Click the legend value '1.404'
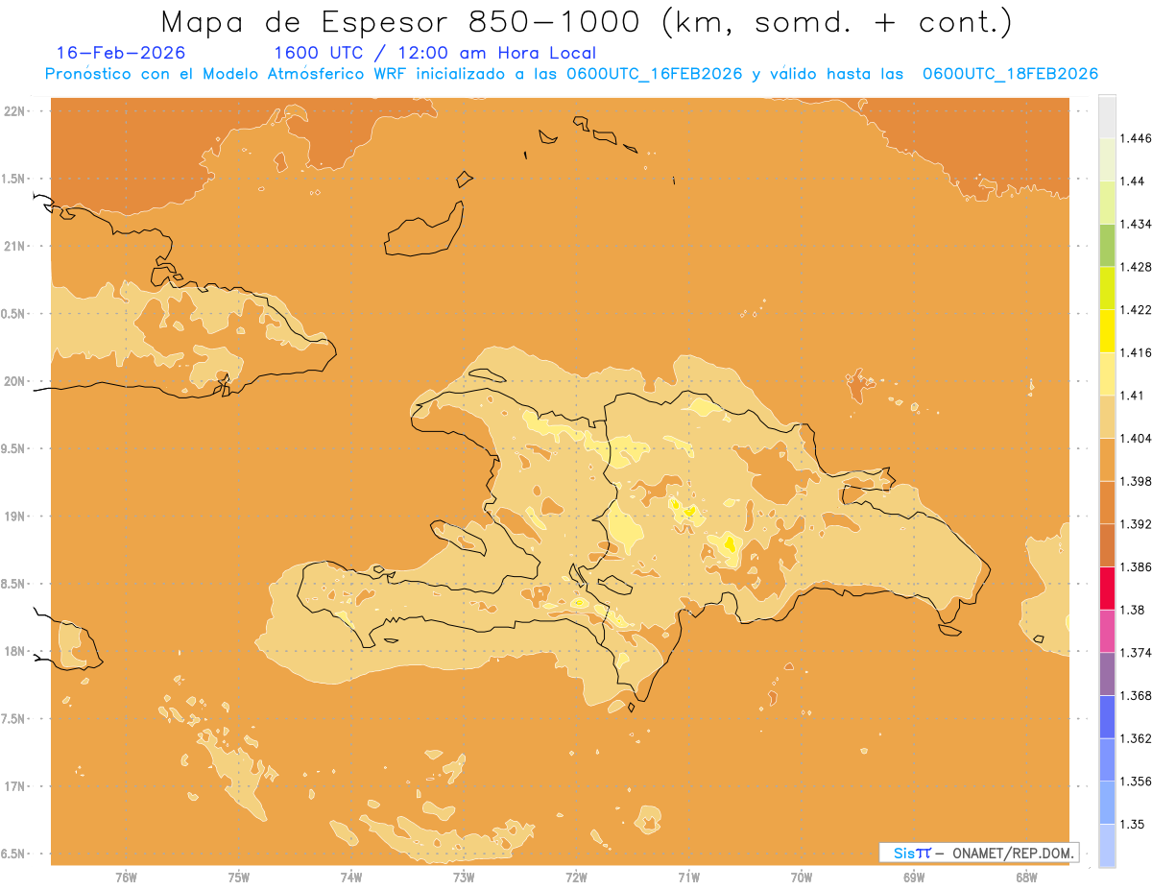 [x=1135, y=438]
